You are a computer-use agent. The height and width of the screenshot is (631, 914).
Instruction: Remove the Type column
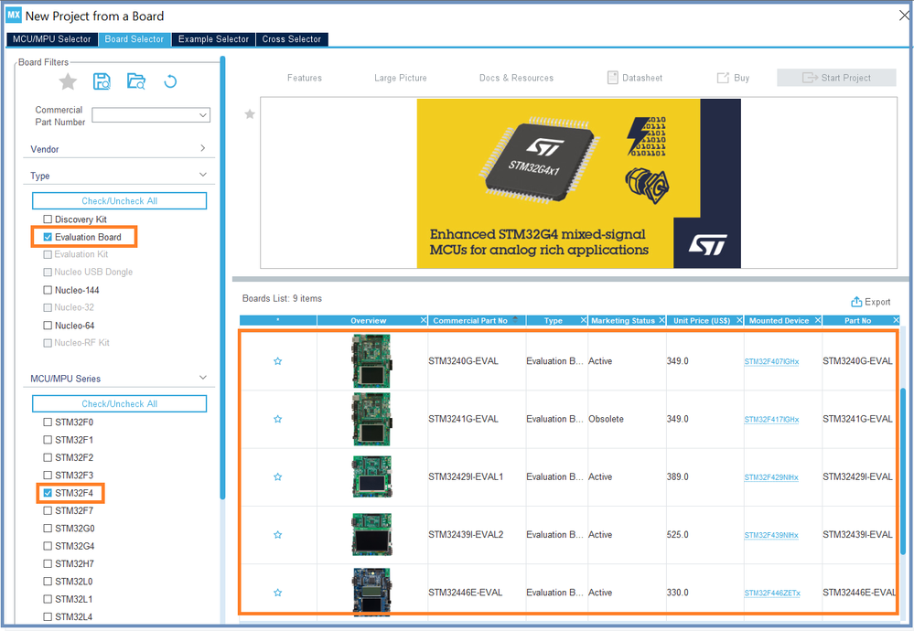(584, 320)
